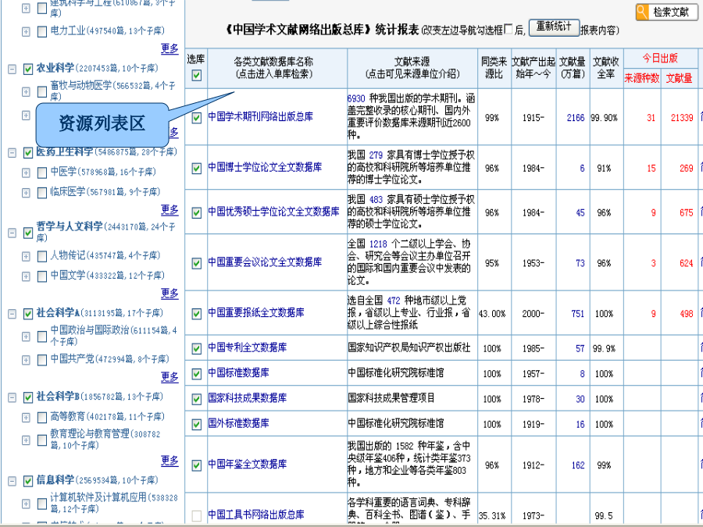The width and height of the screenshot is (703, 527).
Task: Click the 279 doctoral institutions number link
Action: (x=376, y=155)
